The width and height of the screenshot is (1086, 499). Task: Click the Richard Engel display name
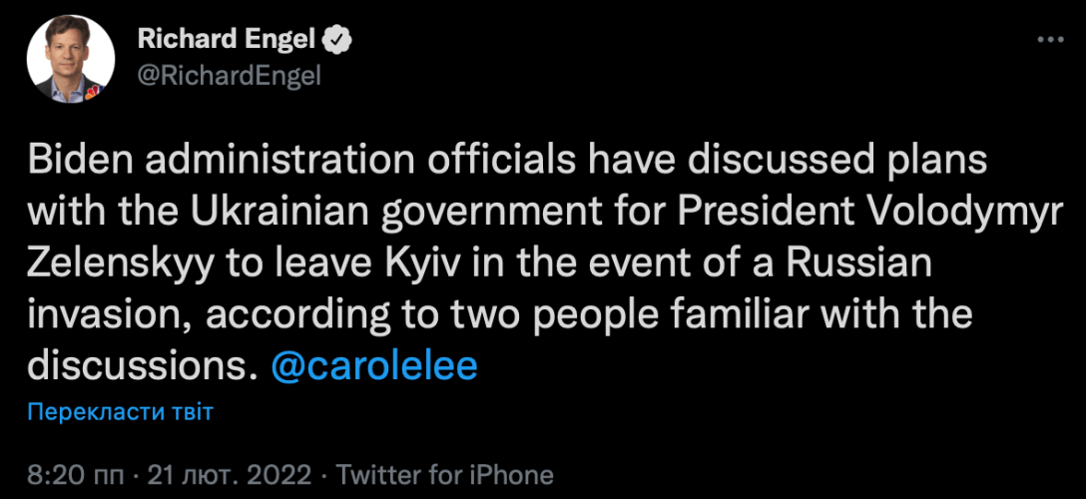(x=227, y=40)
